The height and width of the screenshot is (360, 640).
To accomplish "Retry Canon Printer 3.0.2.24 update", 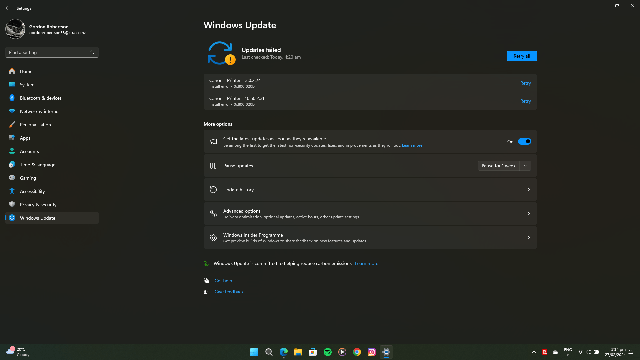I will [x=525, y=83].
